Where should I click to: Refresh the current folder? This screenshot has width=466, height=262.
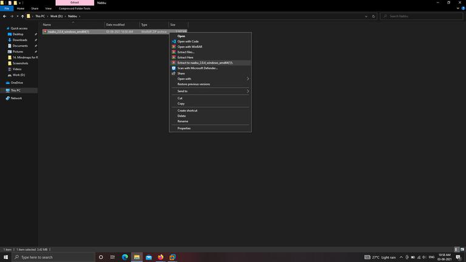tap(374, 16)
